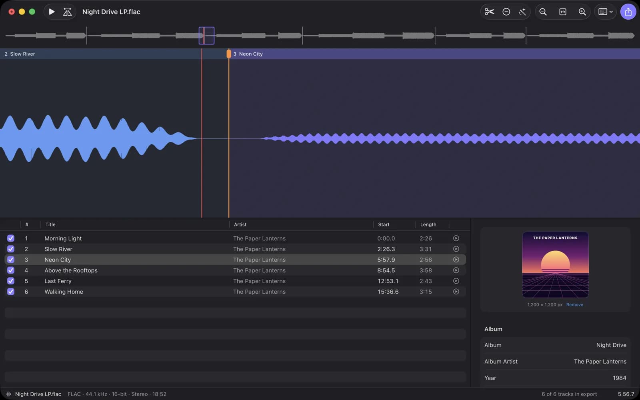Preview the Morning Light track
This screenshot has width=640, height=400.
456,238
